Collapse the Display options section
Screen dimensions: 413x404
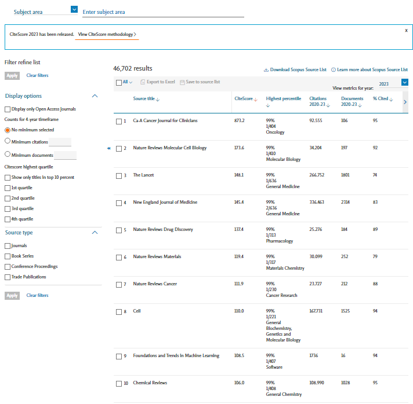pyautogui.click(x=95, y=96)
